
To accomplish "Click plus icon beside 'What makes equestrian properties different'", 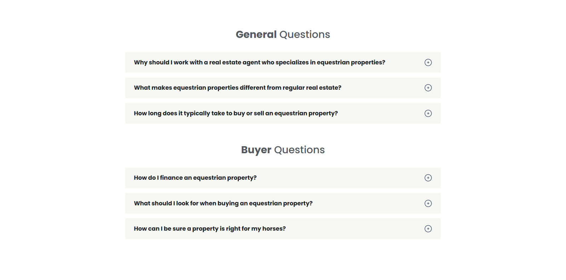I will [x=428, y=88].
